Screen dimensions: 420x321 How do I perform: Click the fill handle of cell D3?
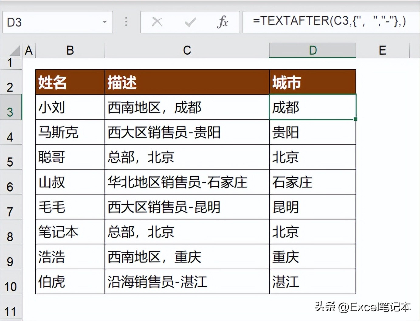coord(356,119)
